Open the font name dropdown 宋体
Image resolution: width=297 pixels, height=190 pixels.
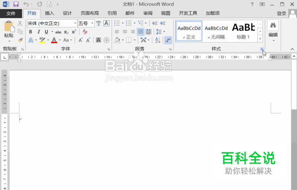[x=75, y=23]
